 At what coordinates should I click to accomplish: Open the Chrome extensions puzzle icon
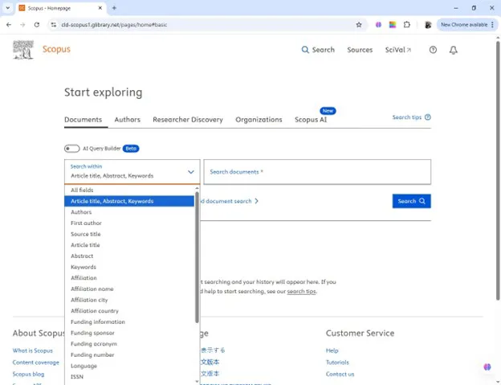click(406, 25)
